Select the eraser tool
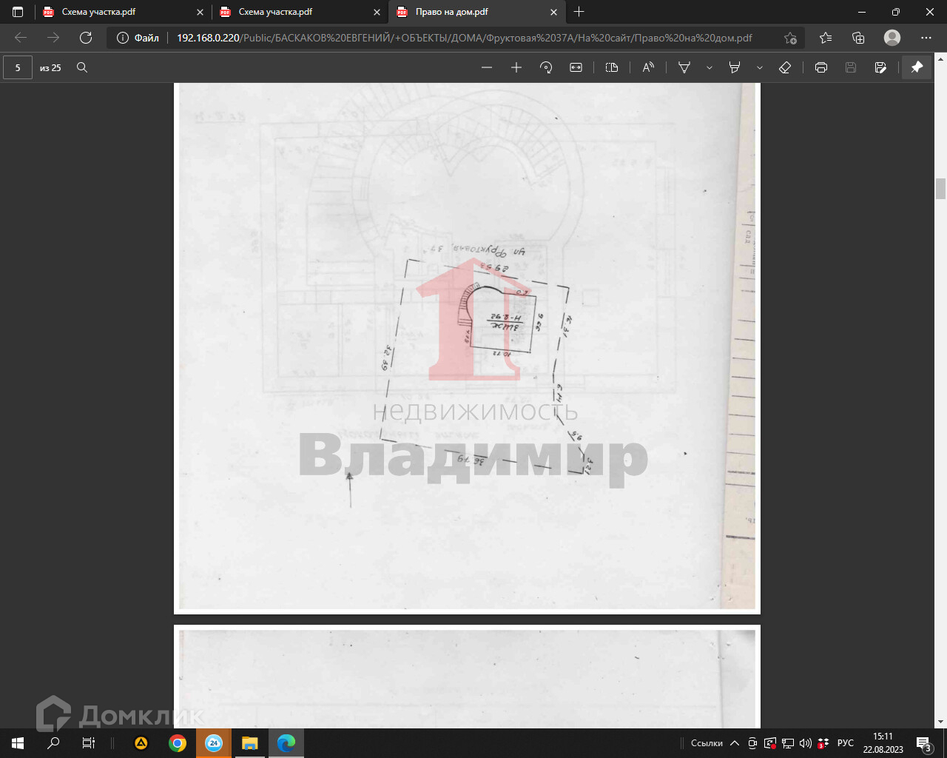The height and width of the screenshot is (758, 947). pos(785,67)
